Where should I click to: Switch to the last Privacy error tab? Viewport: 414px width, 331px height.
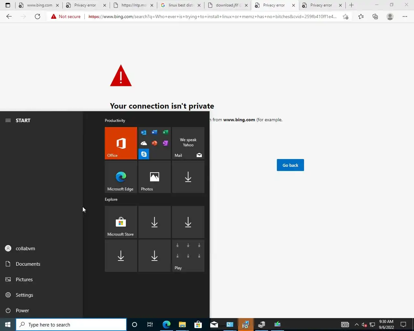click(x=321, y=5)
